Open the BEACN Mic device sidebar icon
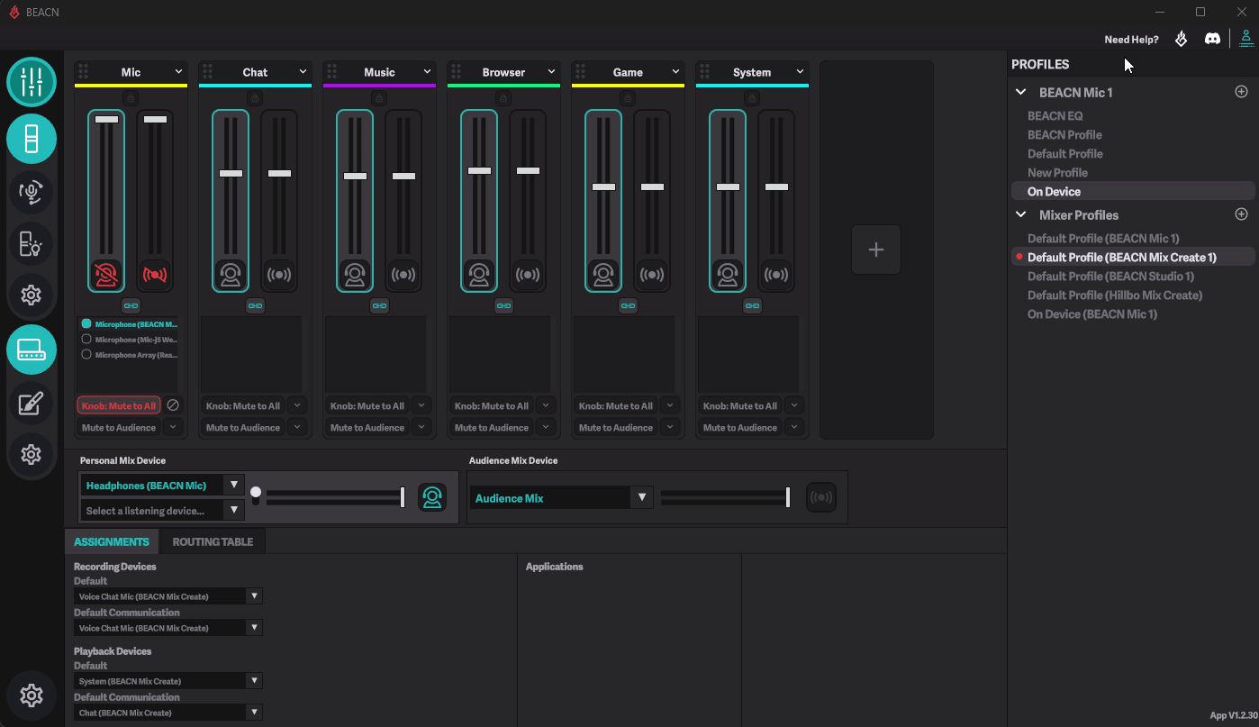Viewport: 1259px width, 727px height. coord(32,139)
